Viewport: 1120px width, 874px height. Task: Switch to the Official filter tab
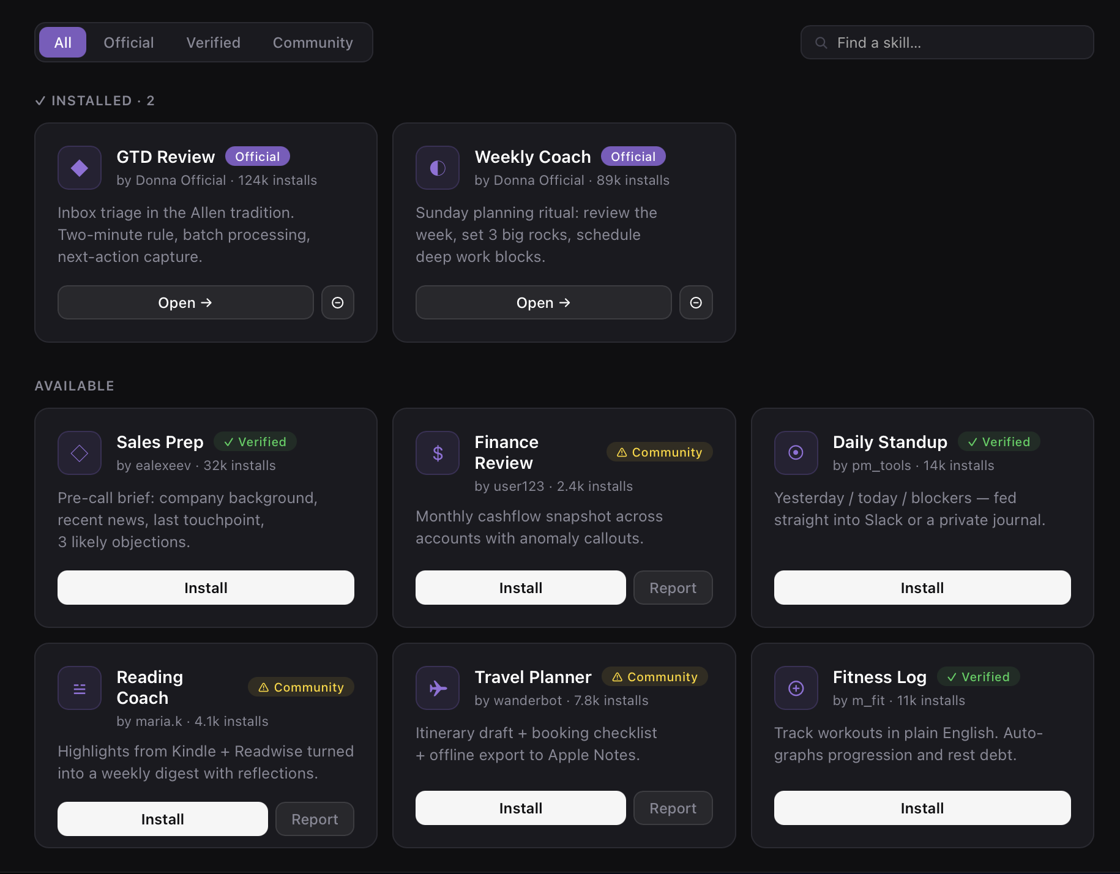click(129, 42)
